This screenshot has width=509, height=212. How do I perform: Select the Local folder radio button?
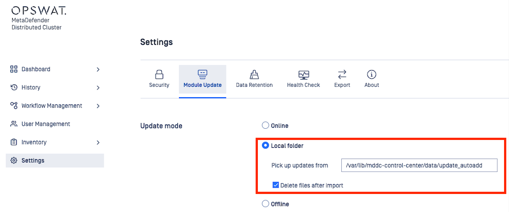tap(266, 146)
